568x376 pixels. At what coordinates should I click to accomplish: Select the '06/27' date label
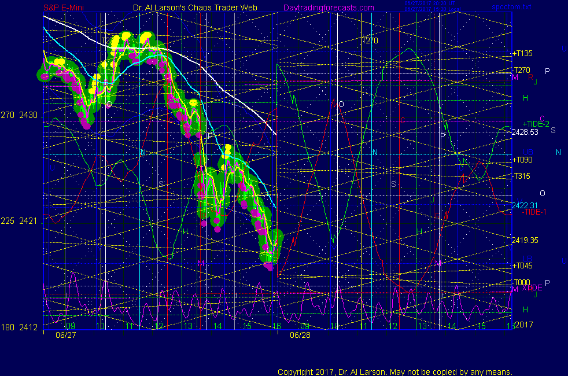(66, 335)
